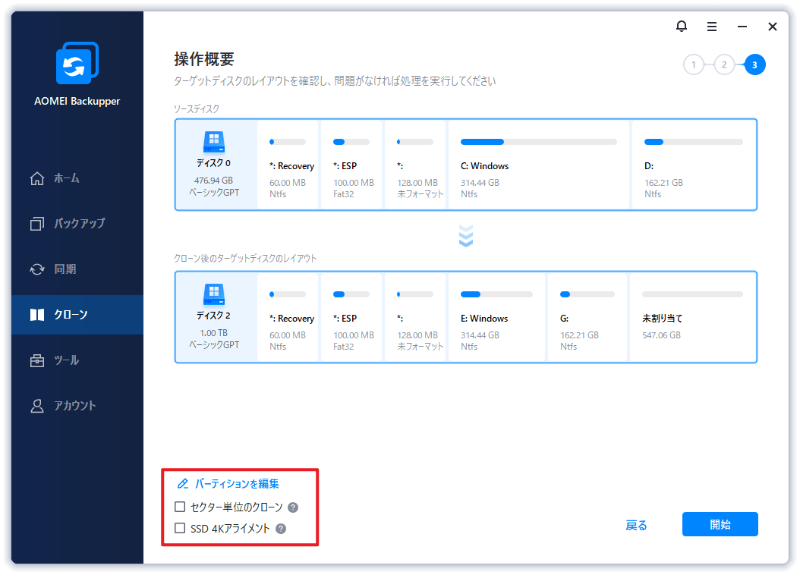Open help for SSD 4Kアライメント
The image size is (800, 575).
click(281, 529)
